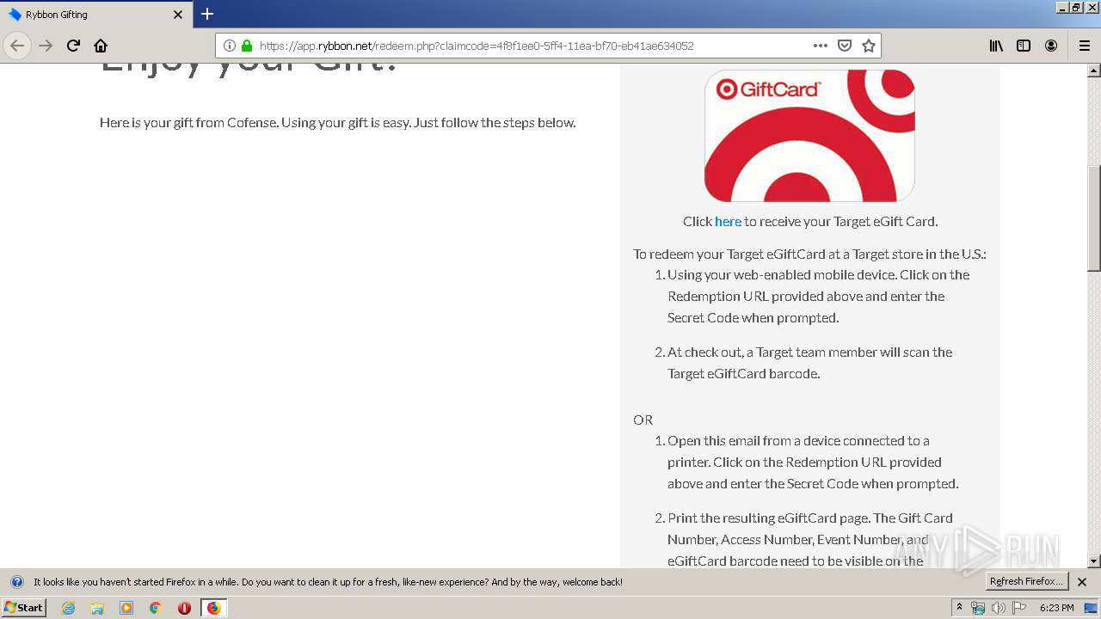This screenshot has height=619, width=1101.
Task: Click 'To redeem your Target eGiftCard' line
Action: (809, 254)
